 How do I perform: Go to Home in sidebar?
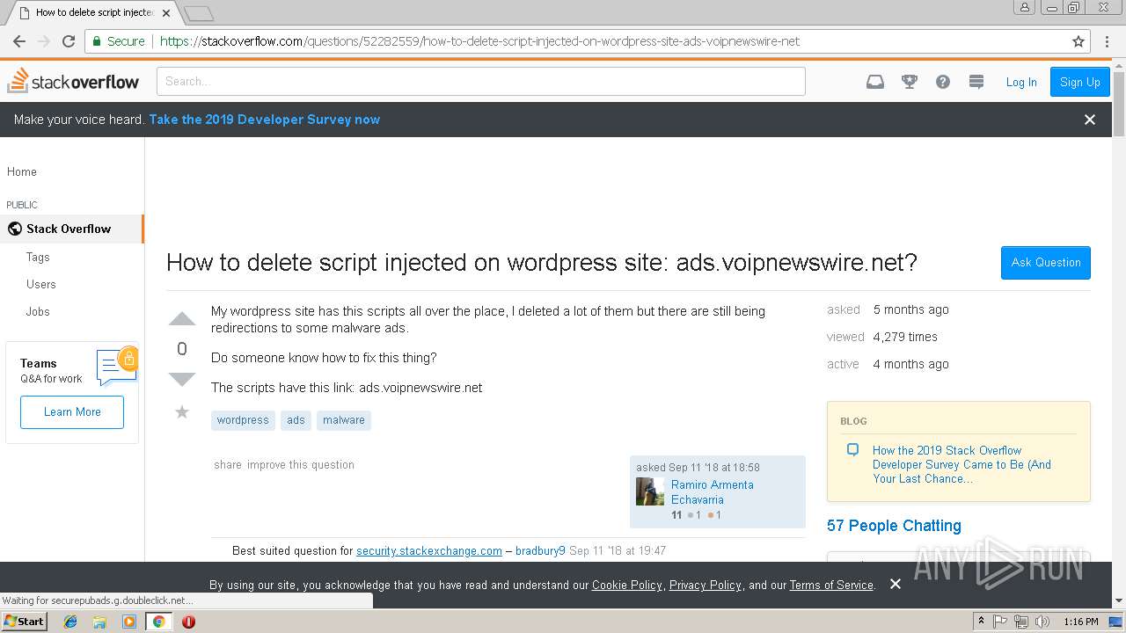22,171
